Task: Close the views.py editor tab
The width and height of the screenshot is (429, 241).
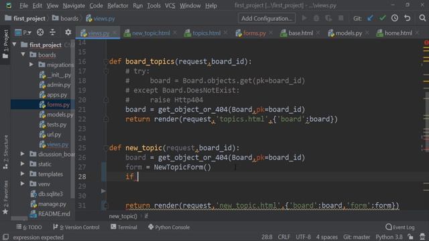Action: (115, 33)
